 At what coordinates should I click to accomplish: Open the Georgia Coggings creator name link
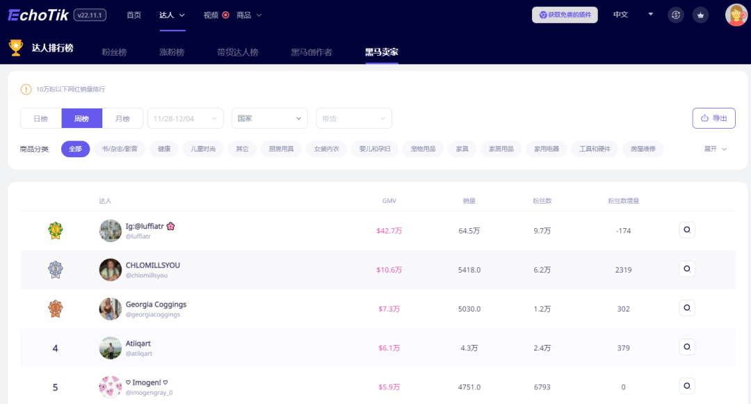156,305
